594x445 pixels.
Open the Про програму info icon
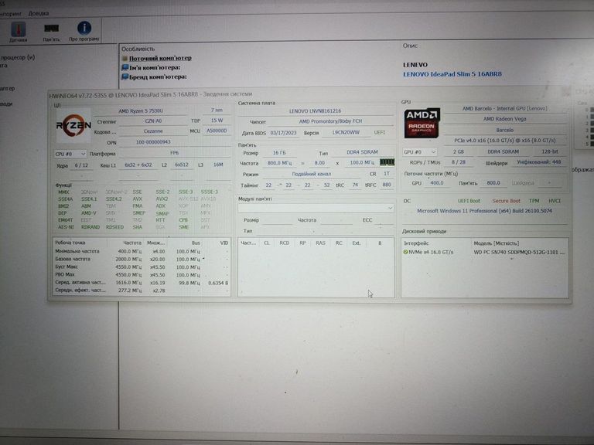point(84,32)
